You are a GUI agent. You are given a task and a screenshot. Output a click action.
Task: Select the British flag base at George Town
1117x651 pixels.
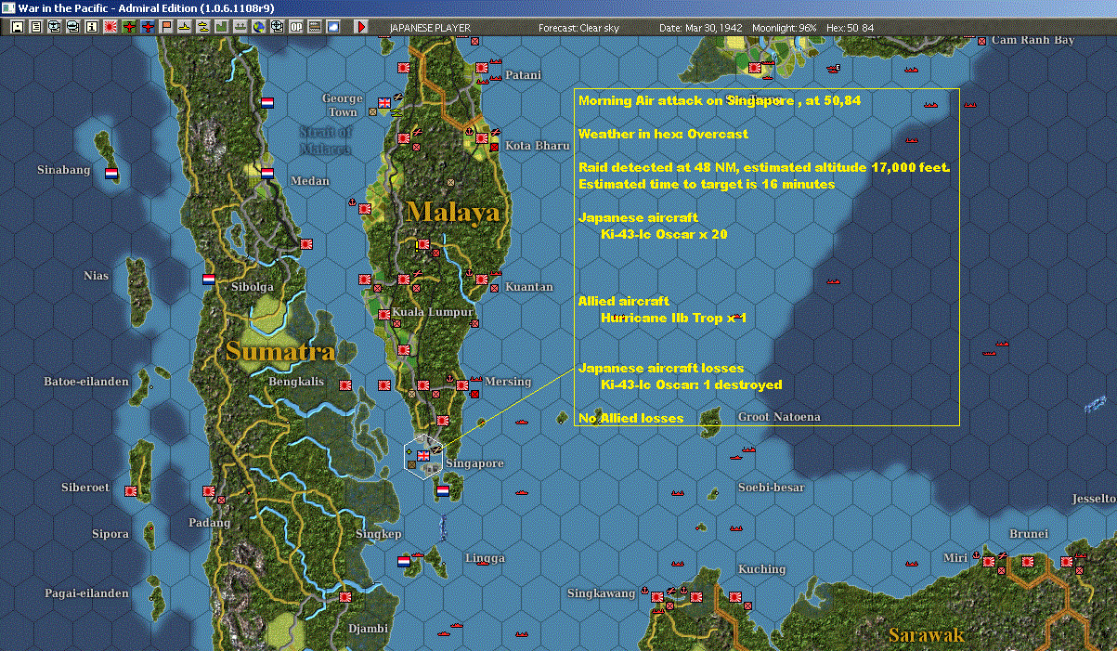[385, 102]
